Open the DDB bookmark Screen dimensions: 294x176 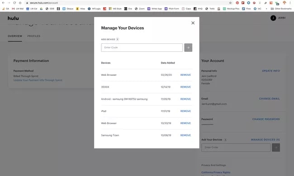50,9
